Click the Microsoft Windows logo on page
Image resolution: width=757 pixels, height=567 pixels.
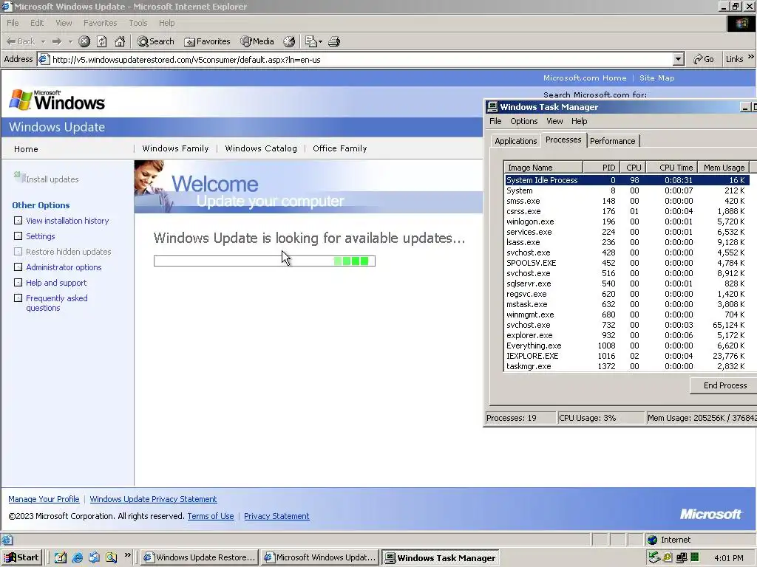(x=57, y=100)
